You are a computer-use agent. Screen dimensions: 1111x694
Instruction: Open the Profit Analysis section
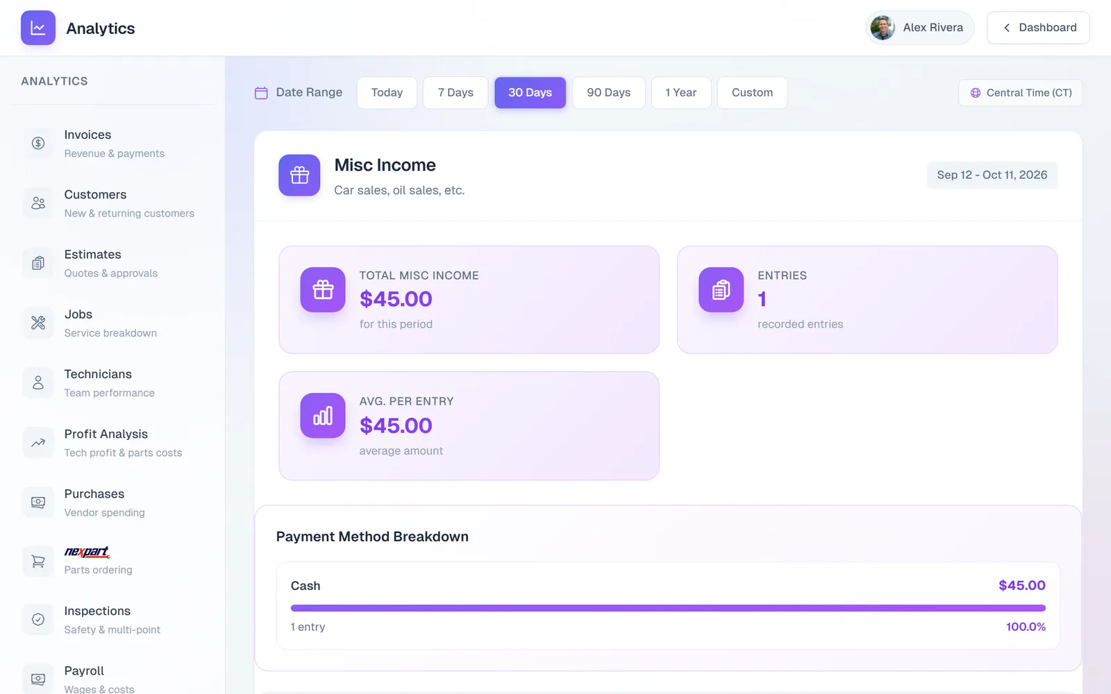tap(112, 443)
